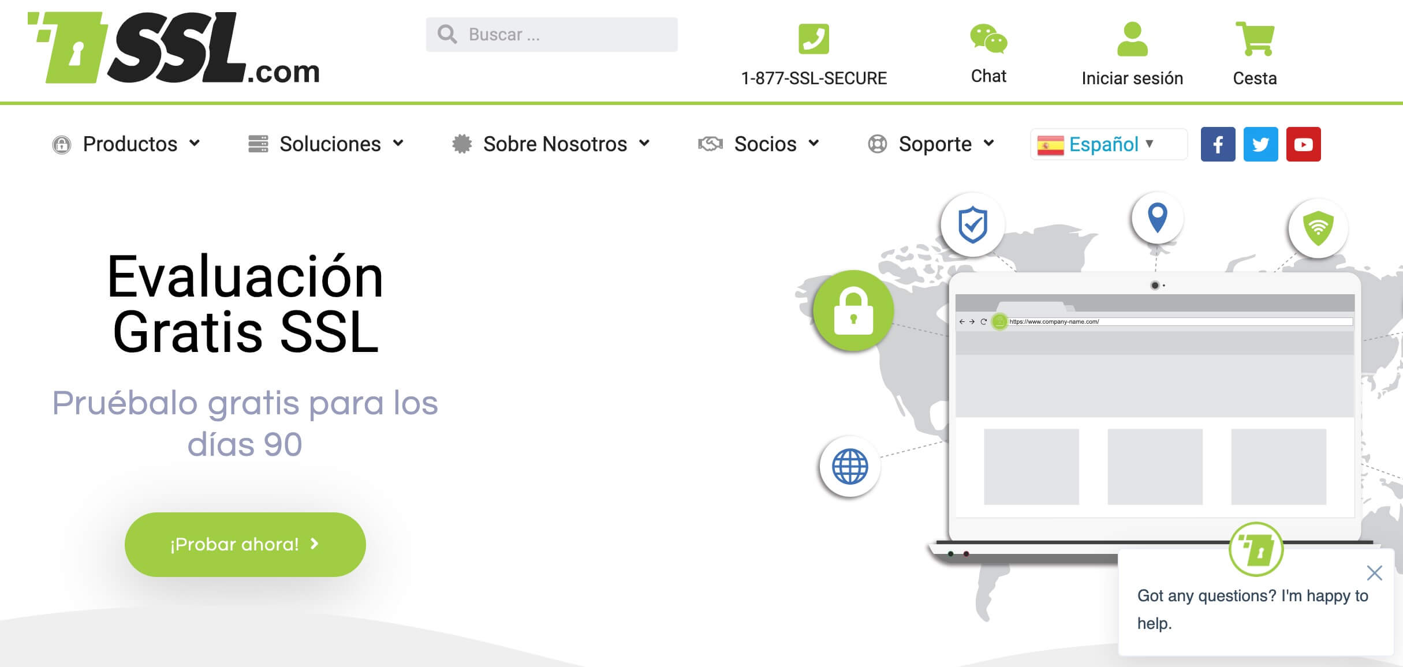
Task: Open the Chat bubble icon
Action: [x=988, y=39]
